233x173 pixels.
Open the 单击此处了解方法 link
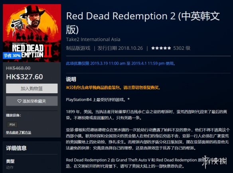[19, 132]
